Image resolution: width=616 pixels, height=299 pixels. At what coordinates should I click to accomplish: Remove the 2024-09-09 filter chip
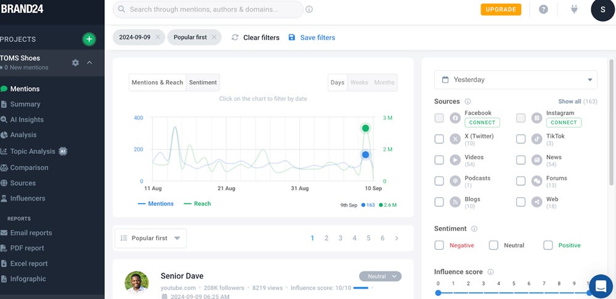coord(158,38)
